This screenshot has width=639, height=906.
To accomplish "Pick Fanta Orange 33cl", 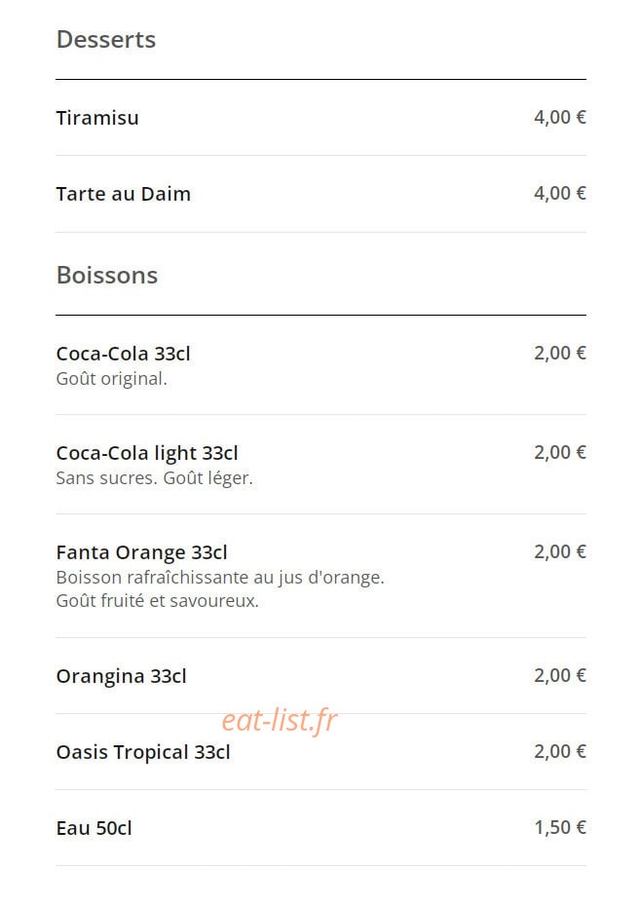I will 141,553.
